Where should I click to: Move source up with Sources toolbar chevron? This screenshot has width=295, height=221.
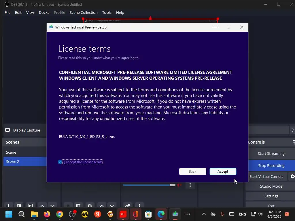click(102, 206)
